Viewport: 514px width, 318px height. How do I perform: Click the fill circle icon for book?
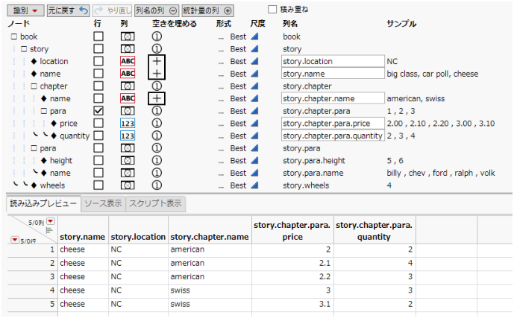click(157, 36)
